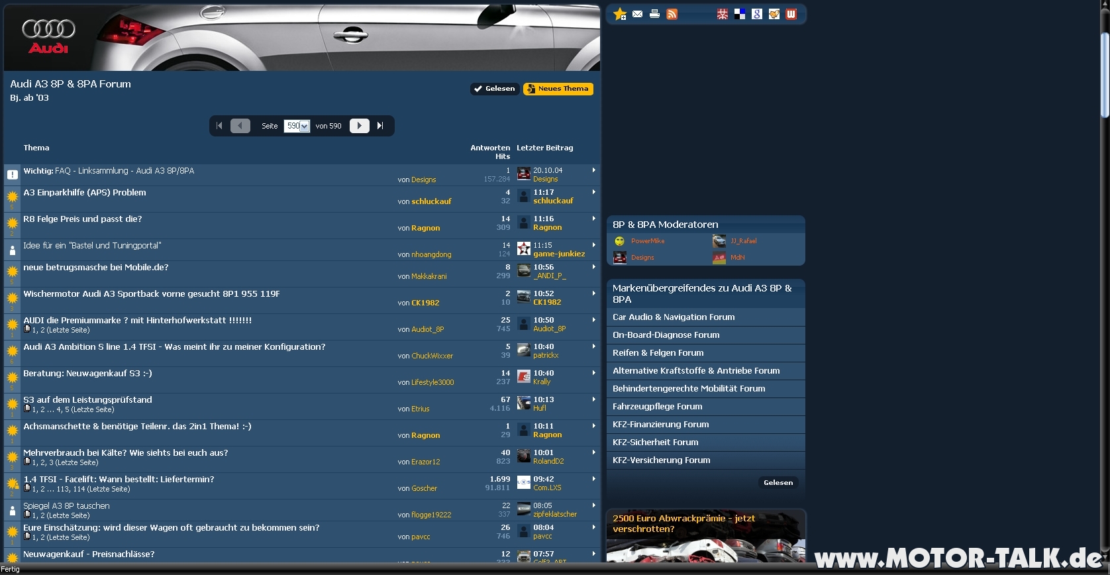1110x575 pixels.
Task: Click the Letzter Beitrag column header
Action: pyautogui.click(x=545, y=148)
